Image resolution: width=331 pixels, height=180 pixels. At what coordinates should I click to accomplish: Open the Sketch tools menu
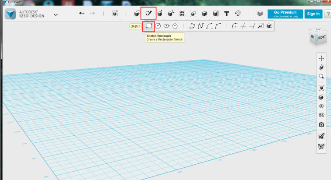pos(148,13)
